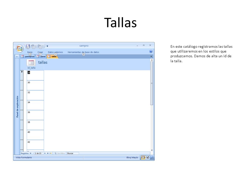This screenshot has width=241, height=180.
Task: Minimize the sampro window
Action: (x=137, y=45)
